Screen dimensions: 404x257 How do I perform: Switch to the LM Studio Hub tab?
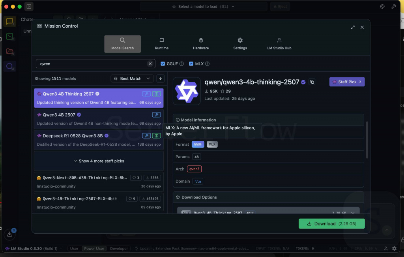pos(279,43)
